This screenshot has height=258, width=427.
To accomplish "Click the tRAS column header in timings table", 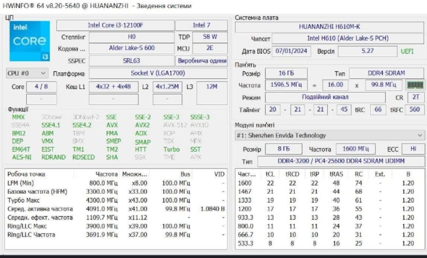I will (x=336, y=174).
